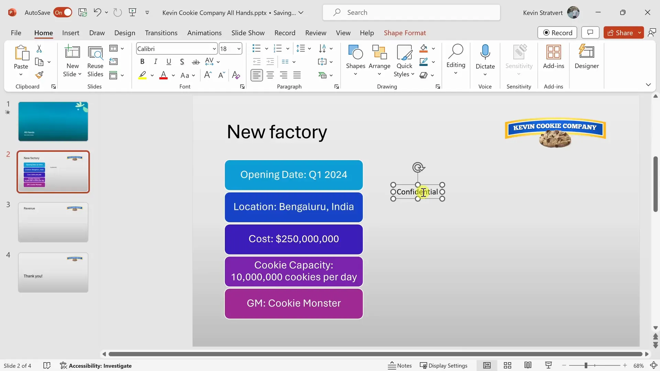Click Reuse Slides button

coord(95,61)
